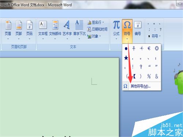Expand the 页脚 footer dropdown arrow
Screen dimensions: 183x137
tap(19, 39)
